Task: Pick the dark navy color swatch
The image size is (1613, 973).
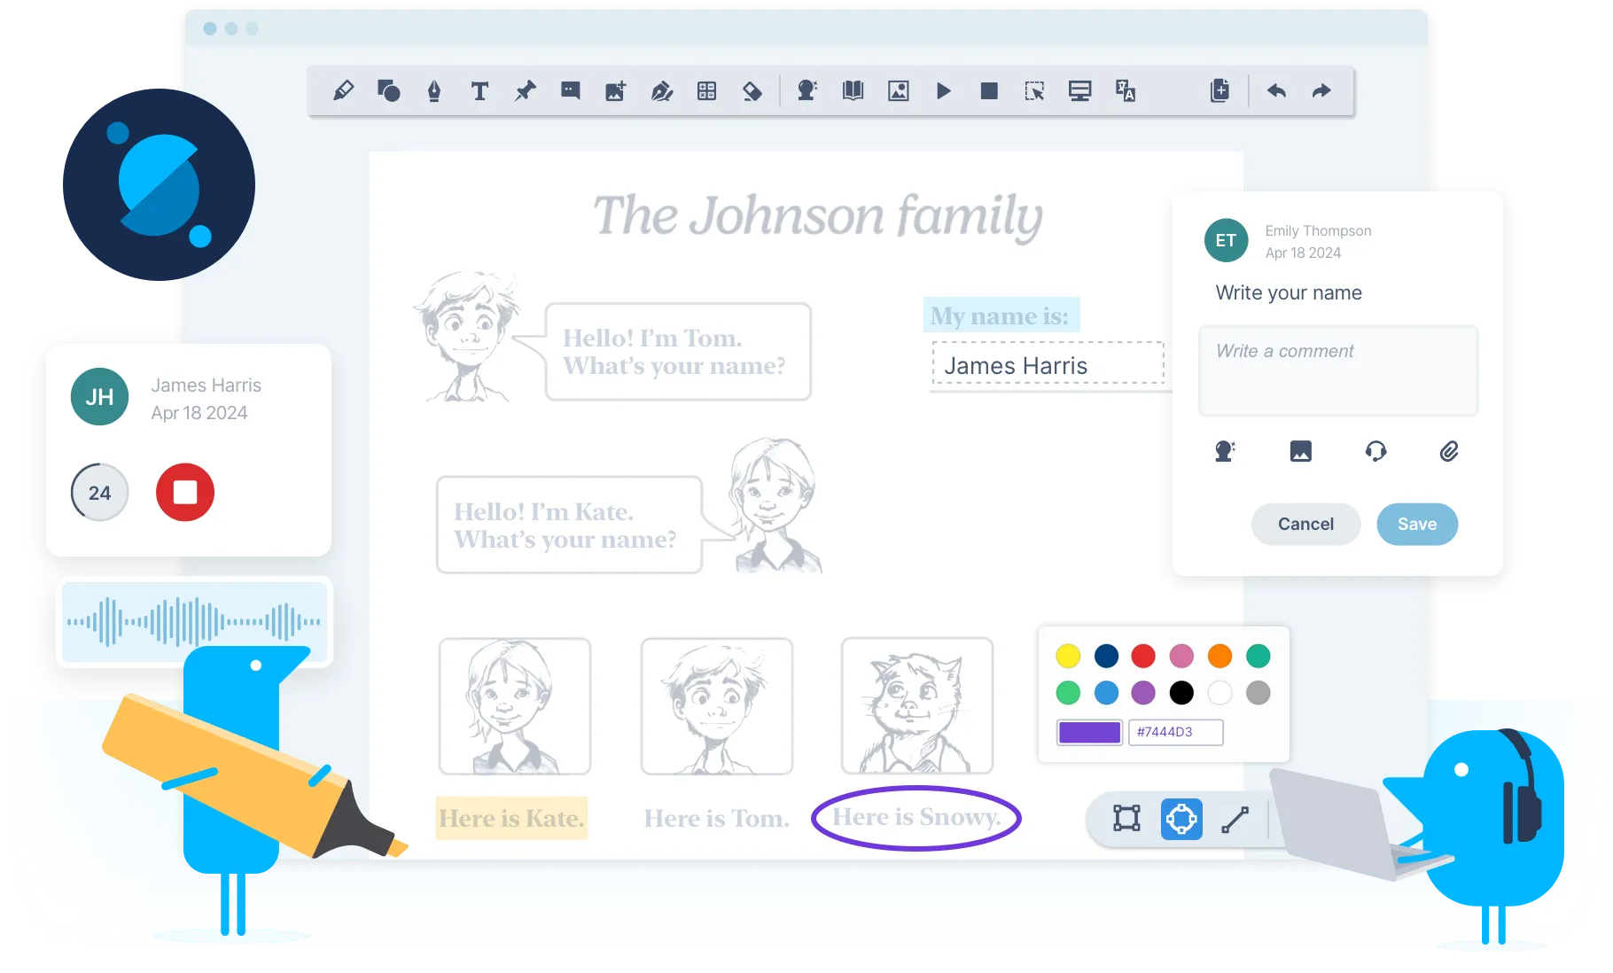Action: [1106, 656]
